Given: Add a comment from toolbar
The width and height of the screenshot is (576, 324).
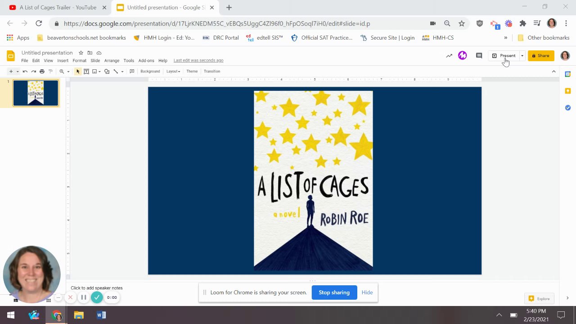Looking at the screenshot, I should point(132,71).
